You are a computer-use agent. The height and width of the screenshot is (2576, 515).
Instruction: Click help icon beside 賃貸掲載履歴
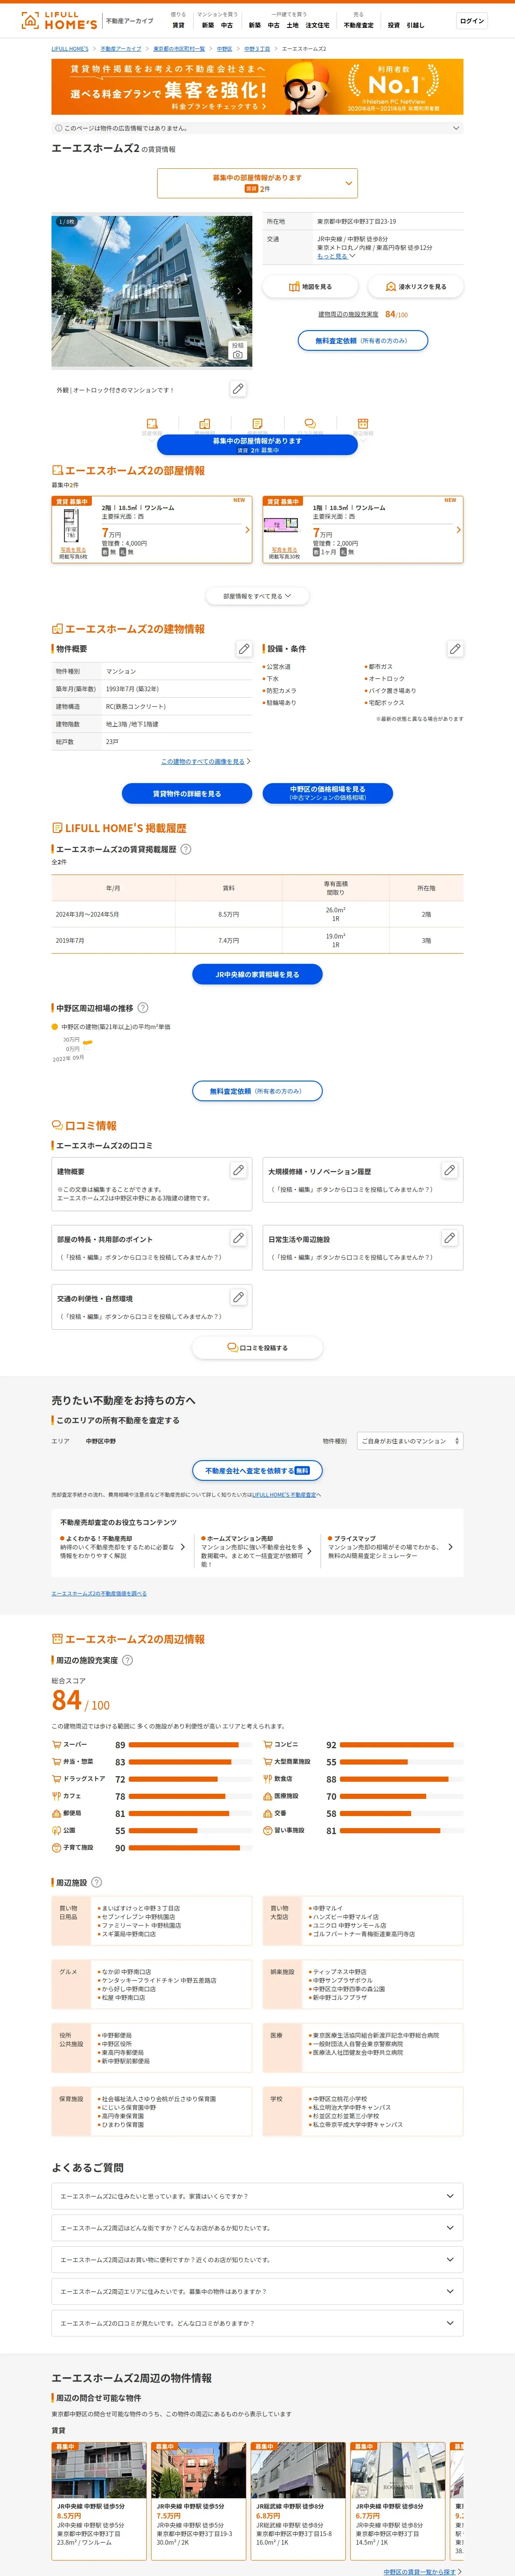point(185,849)
